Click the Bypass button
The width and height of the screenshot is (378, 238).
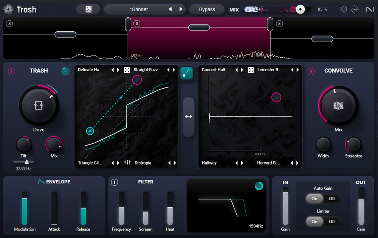207,9
